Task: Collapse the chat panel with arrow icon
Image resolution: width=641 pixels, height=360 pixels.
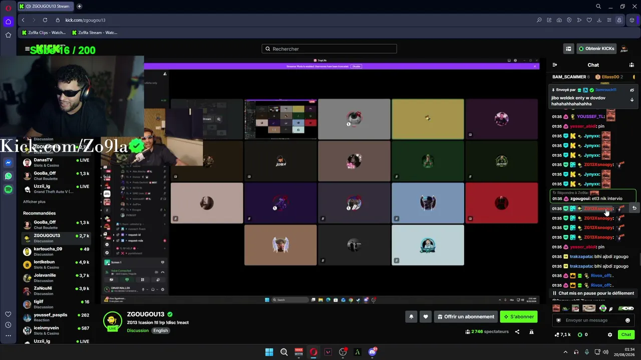Action: (554, 64)
